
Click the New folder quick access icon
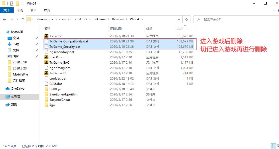click(x=17, y=3)
